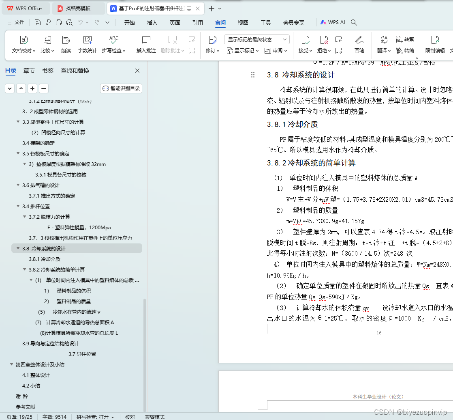Screen dimensions: 453x420
Task: Run 拼写检查 spell check
Action: pyautogui.click(x=113, y=45)
